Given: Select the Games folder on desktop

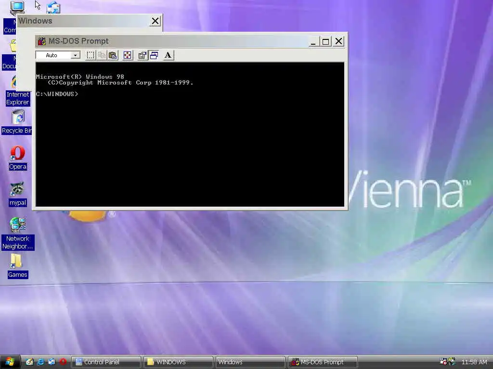Looking at the screenshot, I should point(18,266).
